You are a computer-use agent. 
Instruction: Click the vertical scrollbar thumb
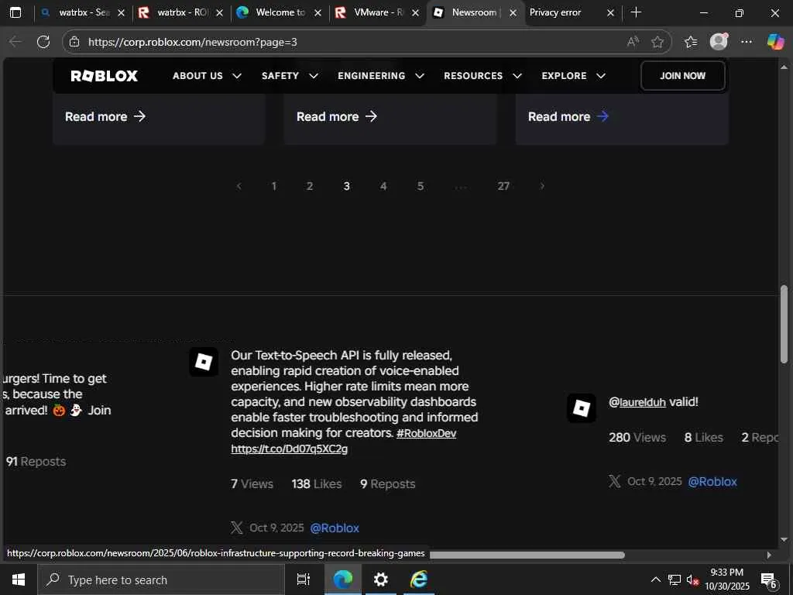click(784, 325)
